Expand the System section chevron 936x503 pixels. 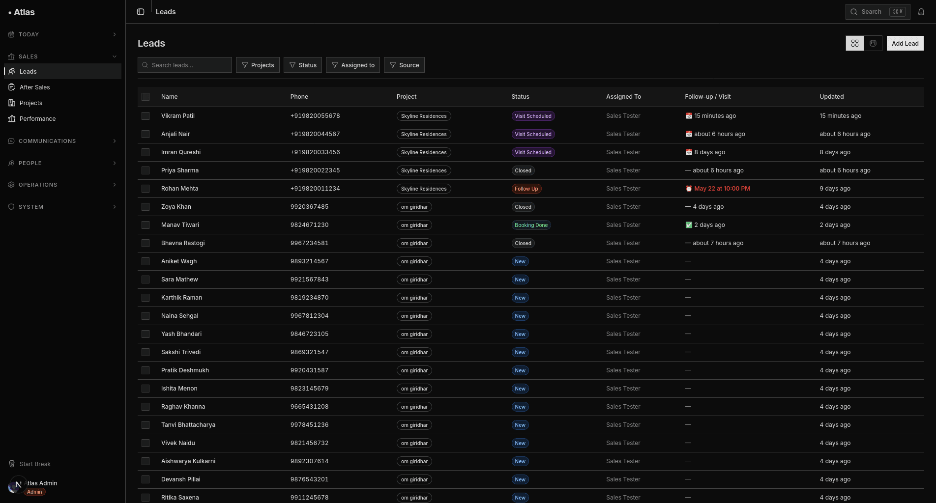[x=115, y=207]
